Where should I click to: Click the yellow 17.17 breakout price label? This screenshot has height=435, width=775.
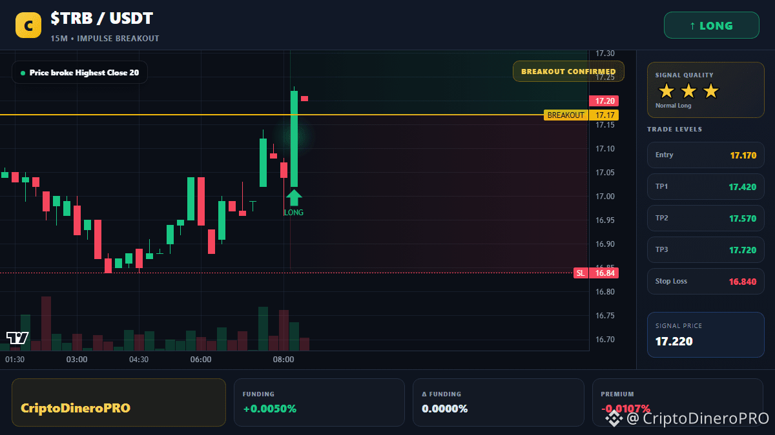(604, 115)
